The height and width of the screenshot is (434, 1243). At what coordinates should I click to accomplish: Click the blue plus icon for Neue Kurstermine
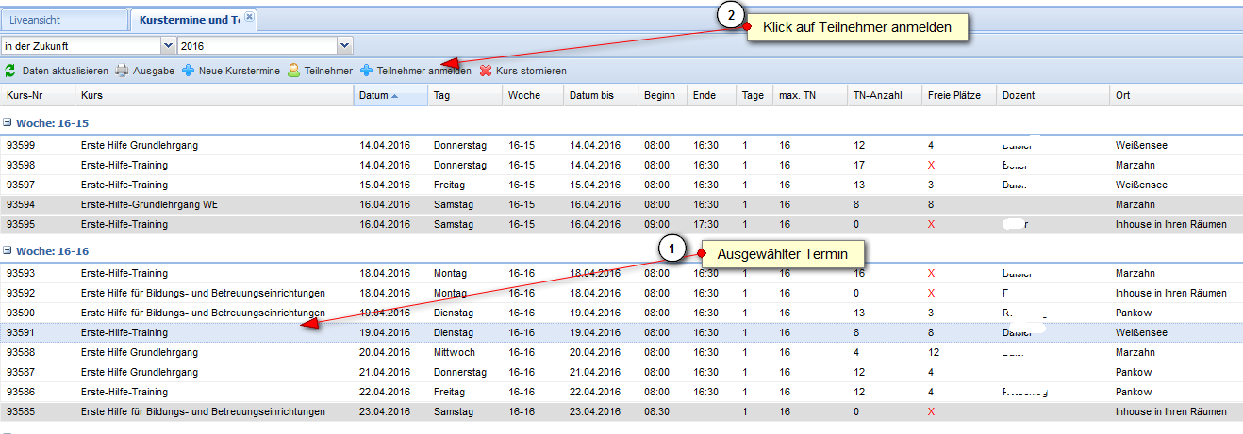pos(189,71)
